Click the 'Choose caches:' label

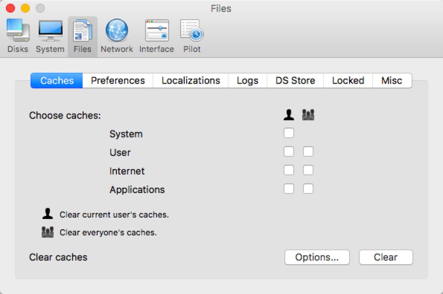pyautogui.click(x=65, y=116)
